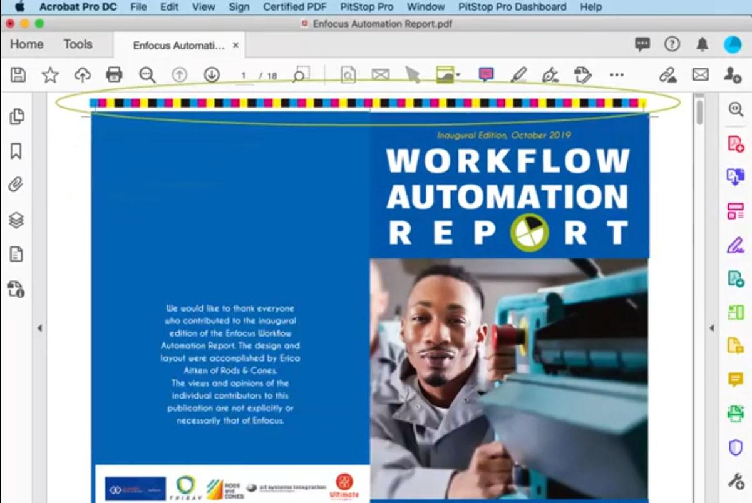752x503 pixels.
Task: Open the Apple menu
Action: click(x=19, y=7)
